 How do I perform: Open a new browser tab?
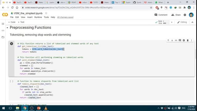click(x=168, y=2)
